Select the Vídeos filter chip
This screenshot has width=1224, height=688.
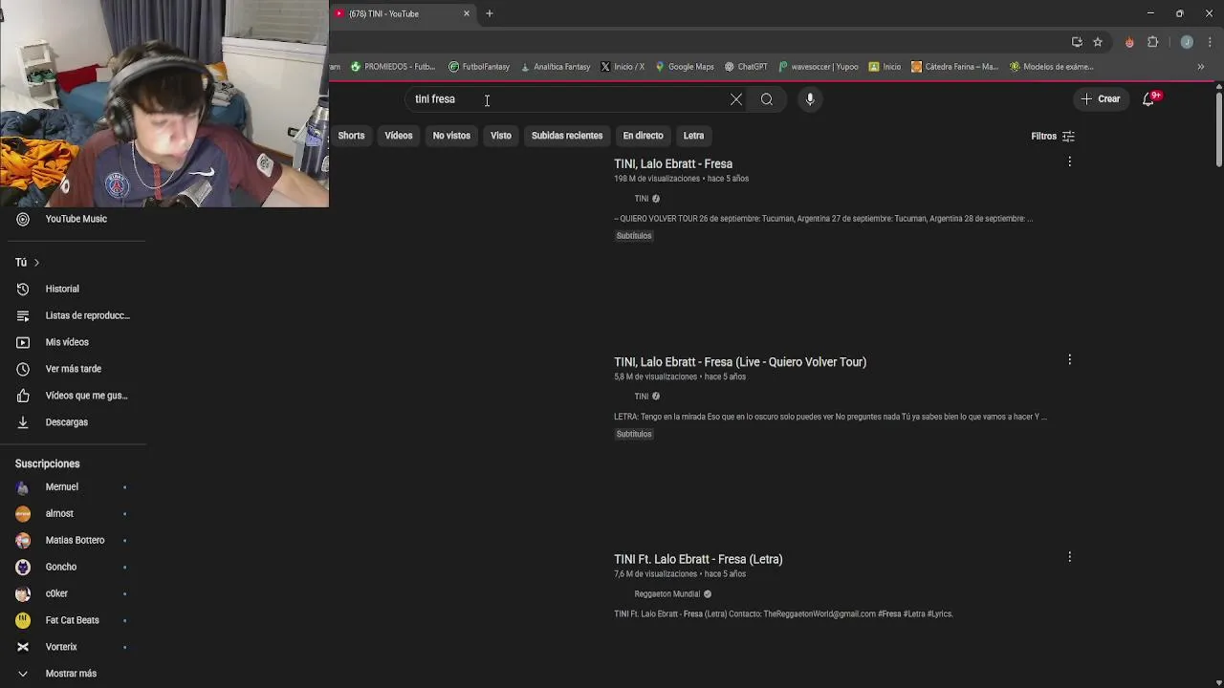point(399,136)
